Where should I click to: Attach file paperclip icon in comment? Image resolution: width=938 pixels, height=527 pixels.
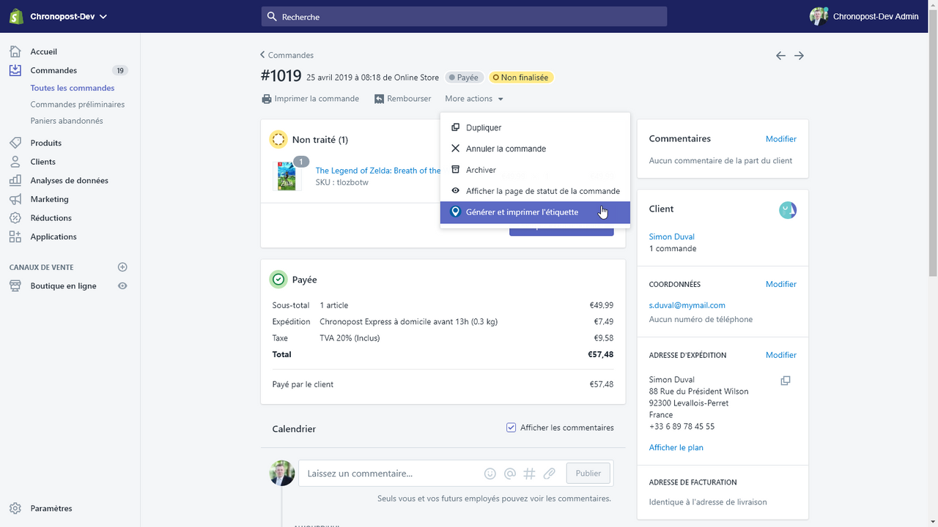(549, 474)
